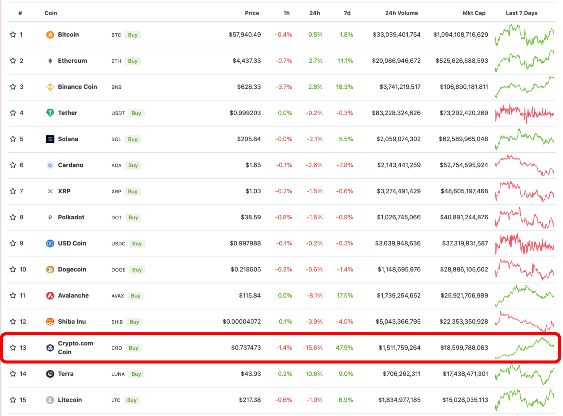Click Buy next to CRO
Image resolution: width=563 pixels, height=416 pixels.
[133, 348]
